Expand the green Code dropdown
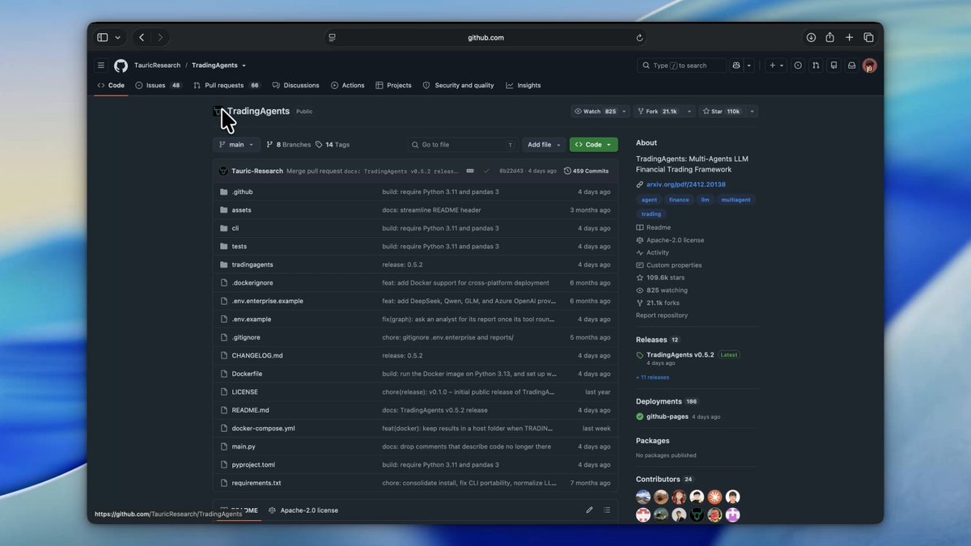This screenshot has width=971, height=546. point(593,145)
